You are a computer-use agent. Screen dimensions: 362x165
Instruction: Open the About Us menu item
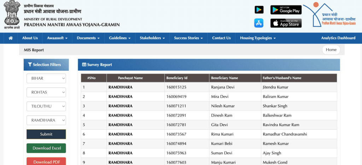click(30, 38)
